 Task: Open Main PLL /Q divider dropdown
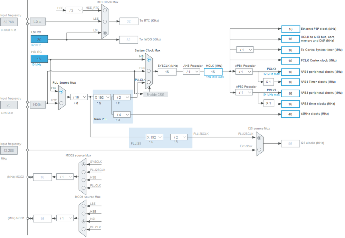click(122, 115)
